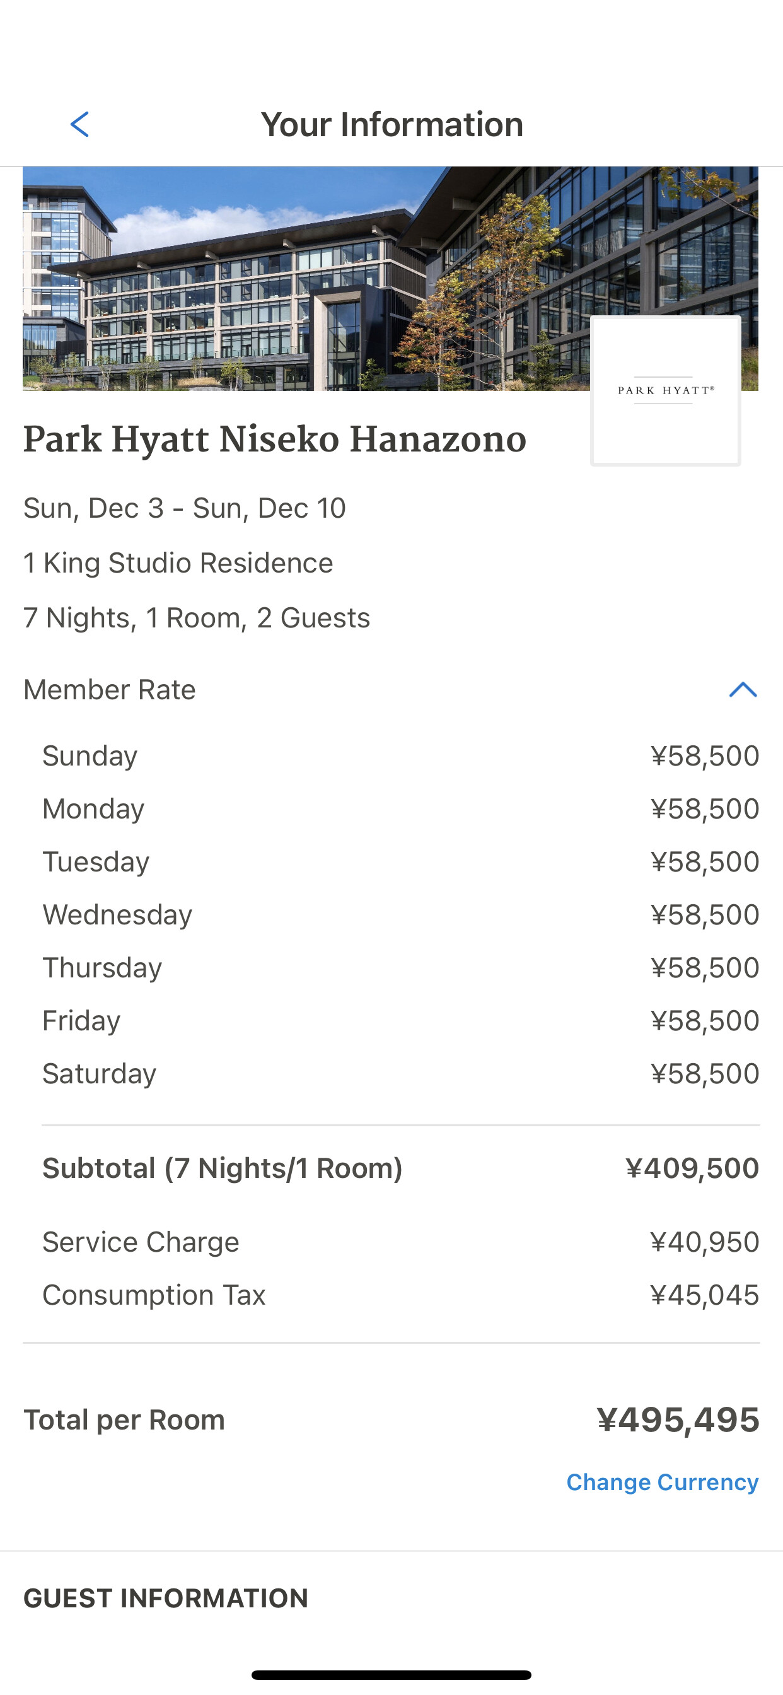Tap the back arrow icon
The width and height of the screenshot is (783, 1695).
pyautogui.click(x=79, y=124)
